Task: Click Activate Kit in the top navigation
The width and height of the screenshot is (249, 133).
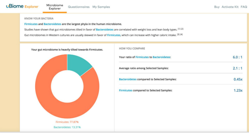Action: [230, 7]
